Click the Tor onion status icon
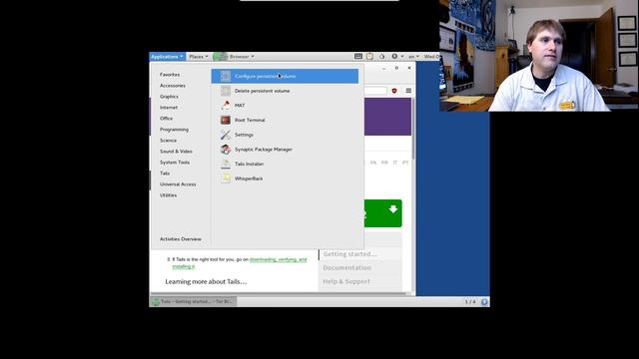 pyautogui.click(x=381, y=56)
